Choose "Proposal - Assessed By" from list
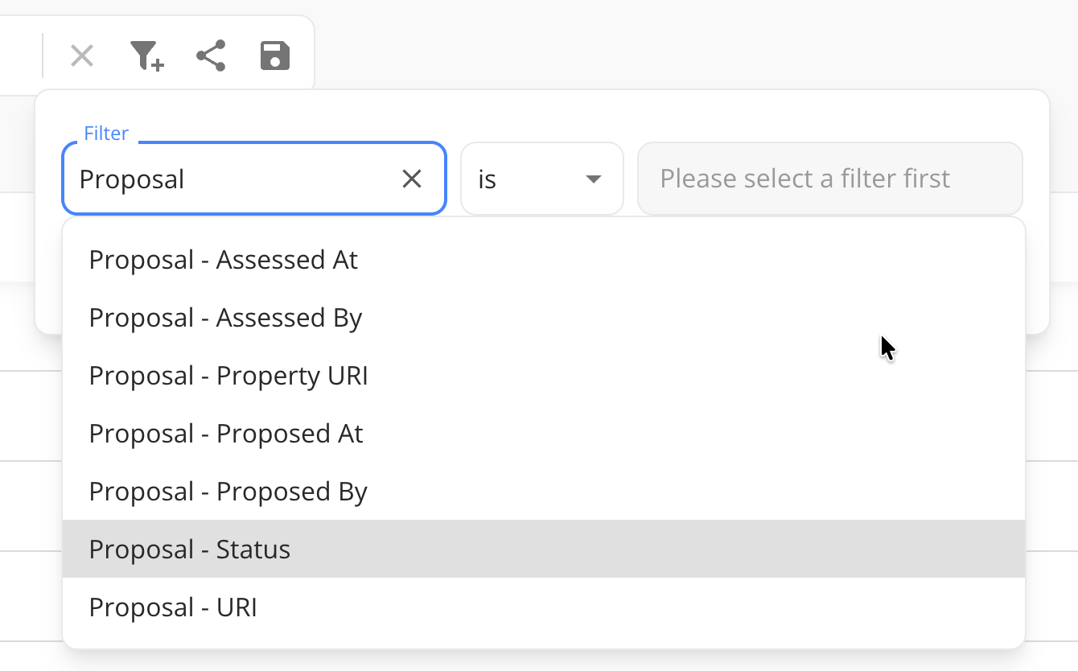 click(x=226, y=318)
